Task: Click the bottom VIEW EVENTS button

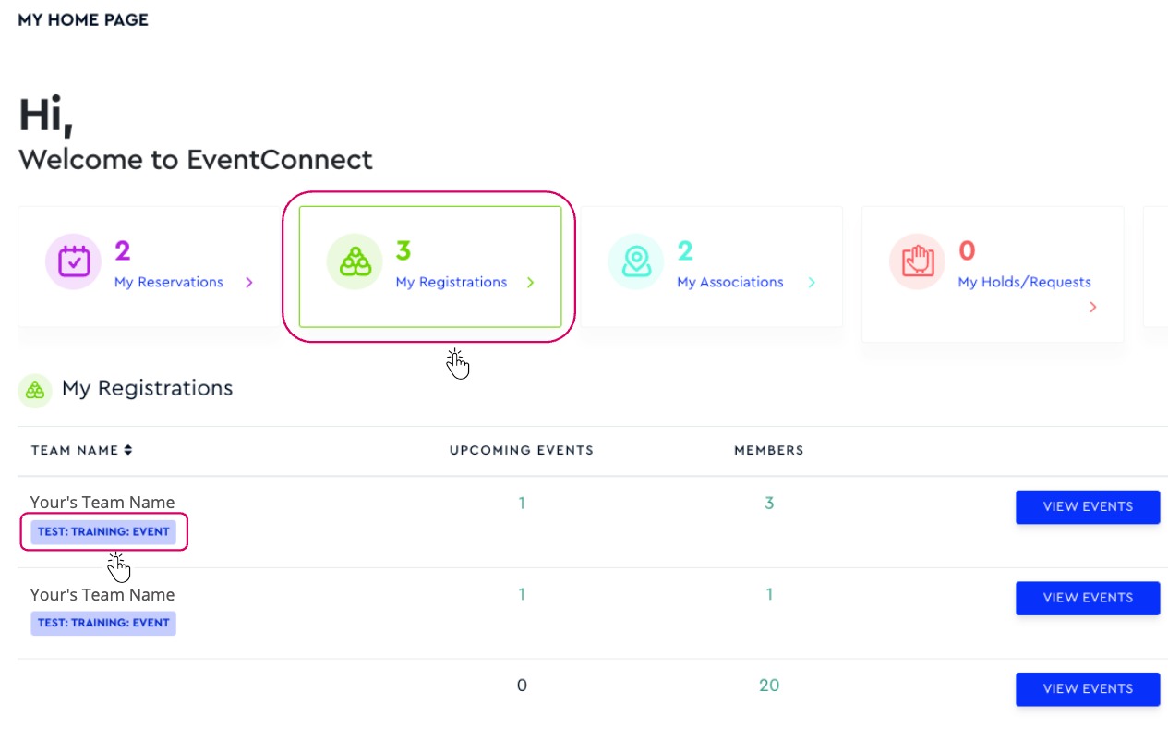Action: coord(1087,689)
